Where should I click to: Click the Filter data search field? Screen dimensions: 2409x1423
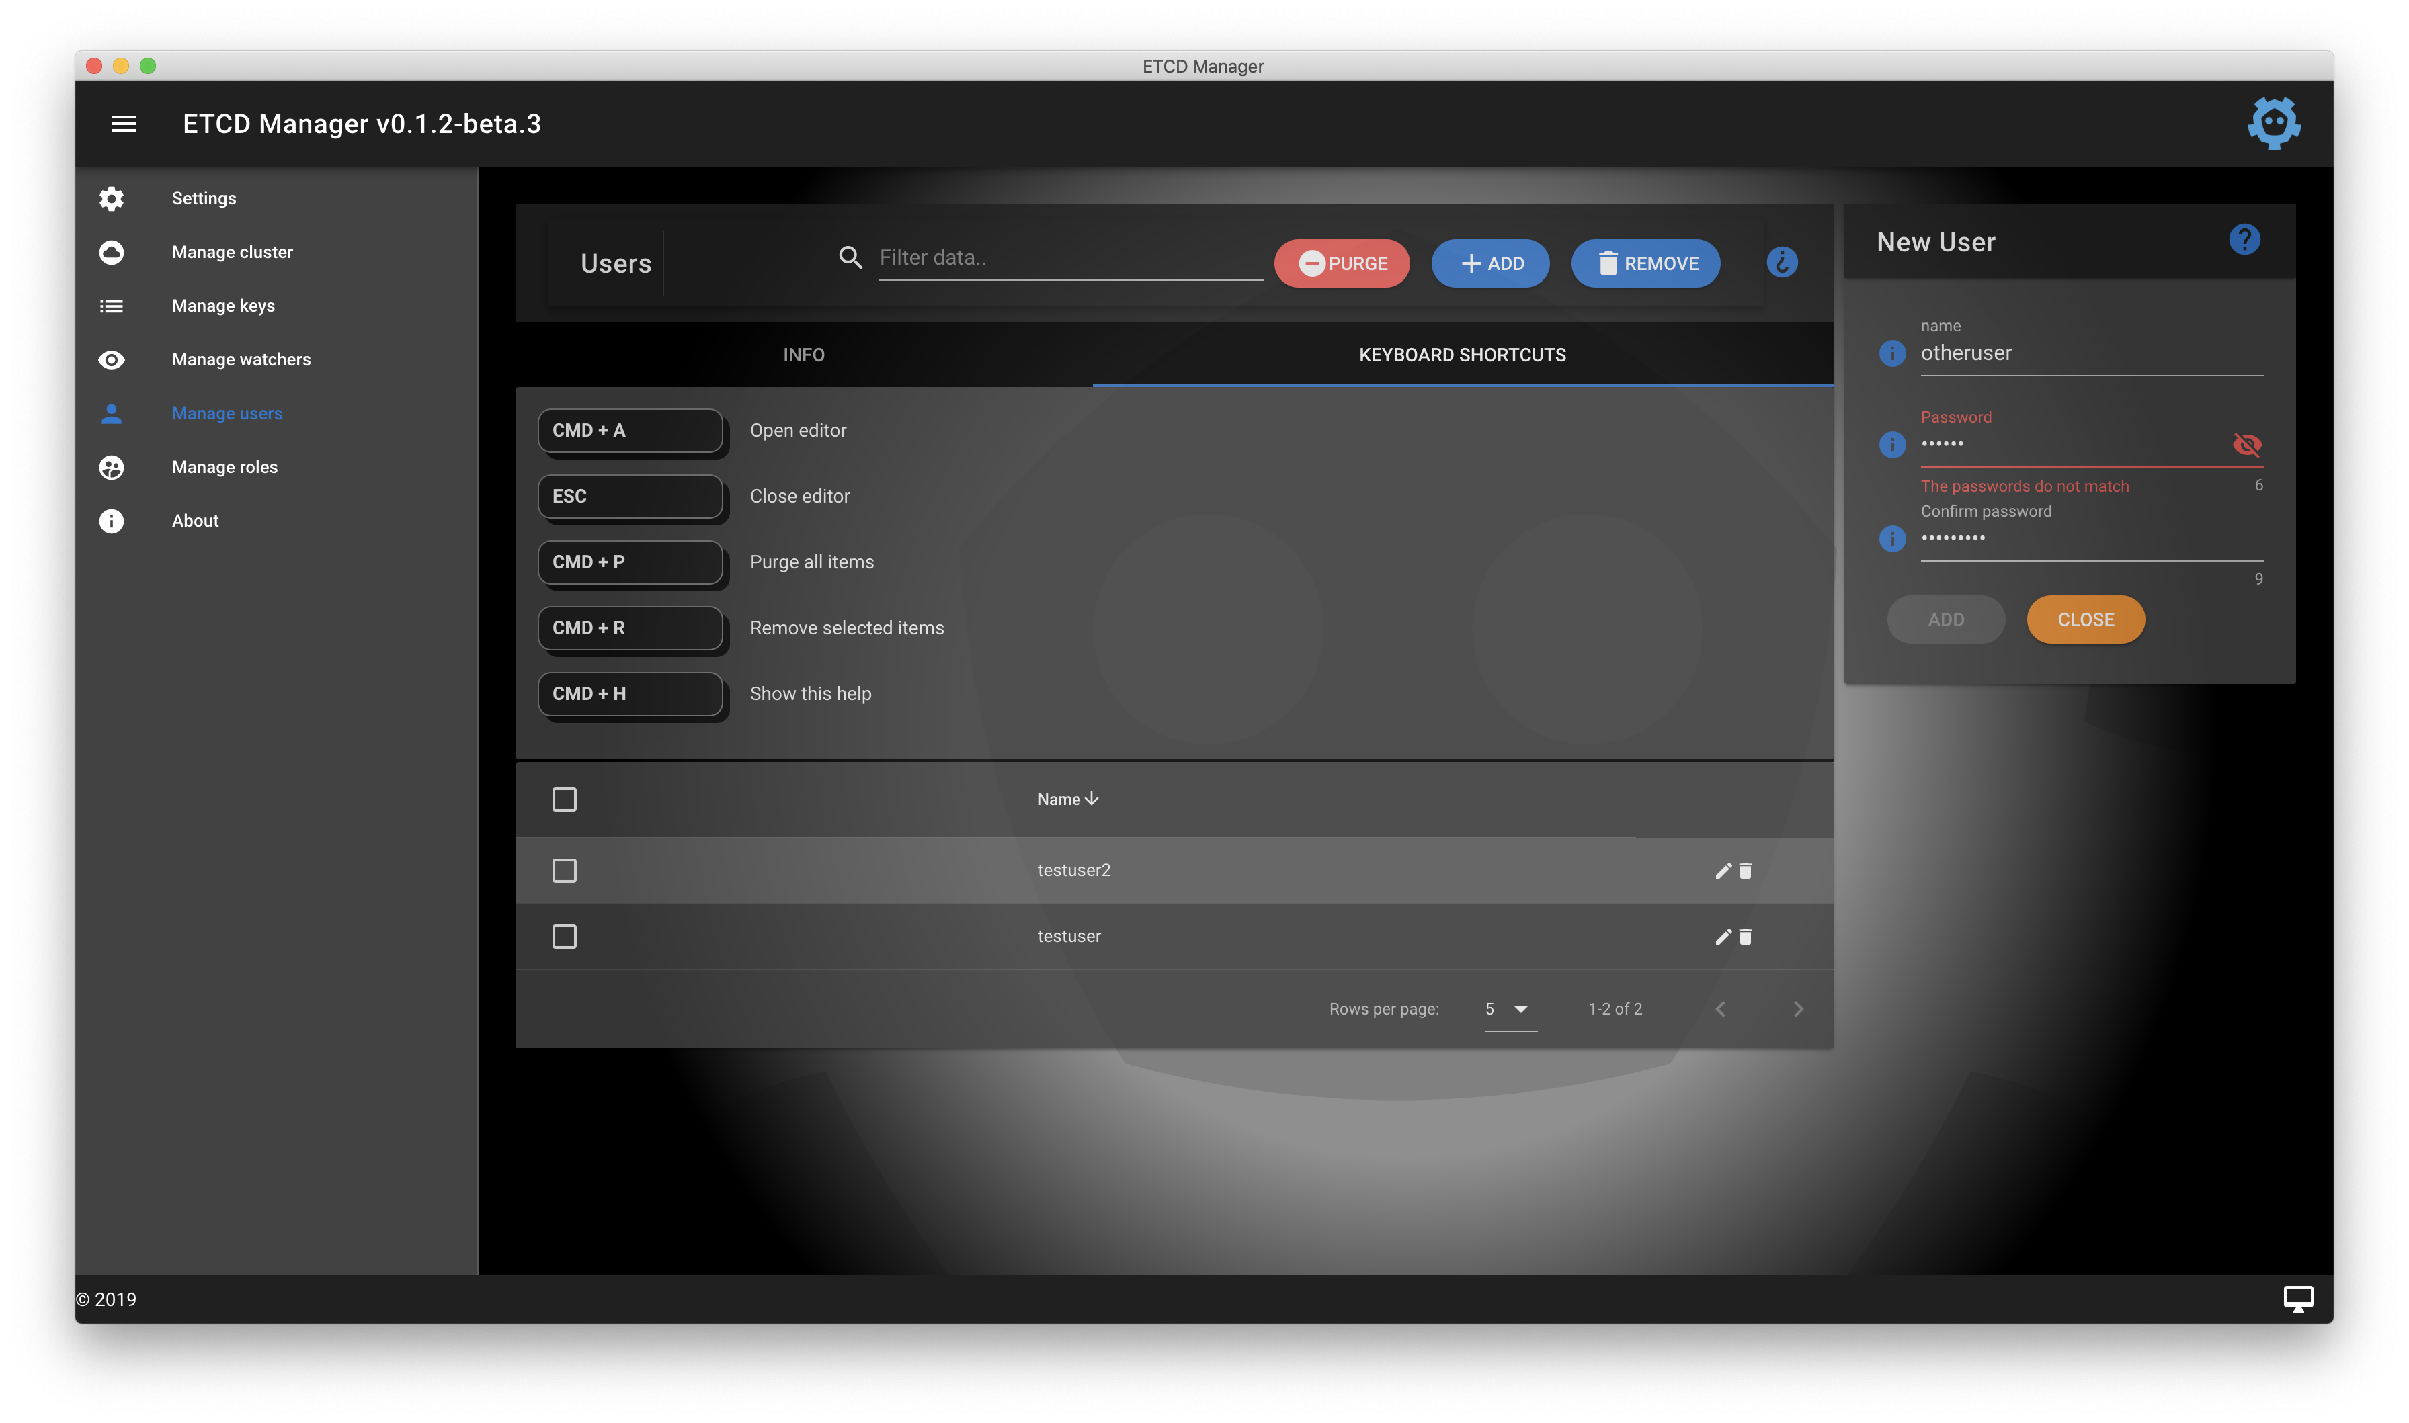coord(1068,258)
